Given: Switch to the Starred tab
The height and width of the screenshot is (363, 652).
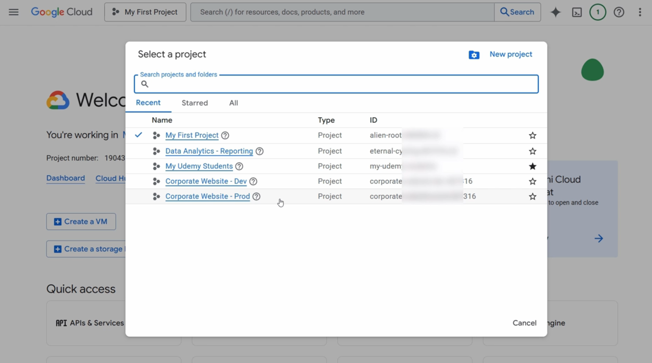Looking at the screenshot, I should [195, 103].
